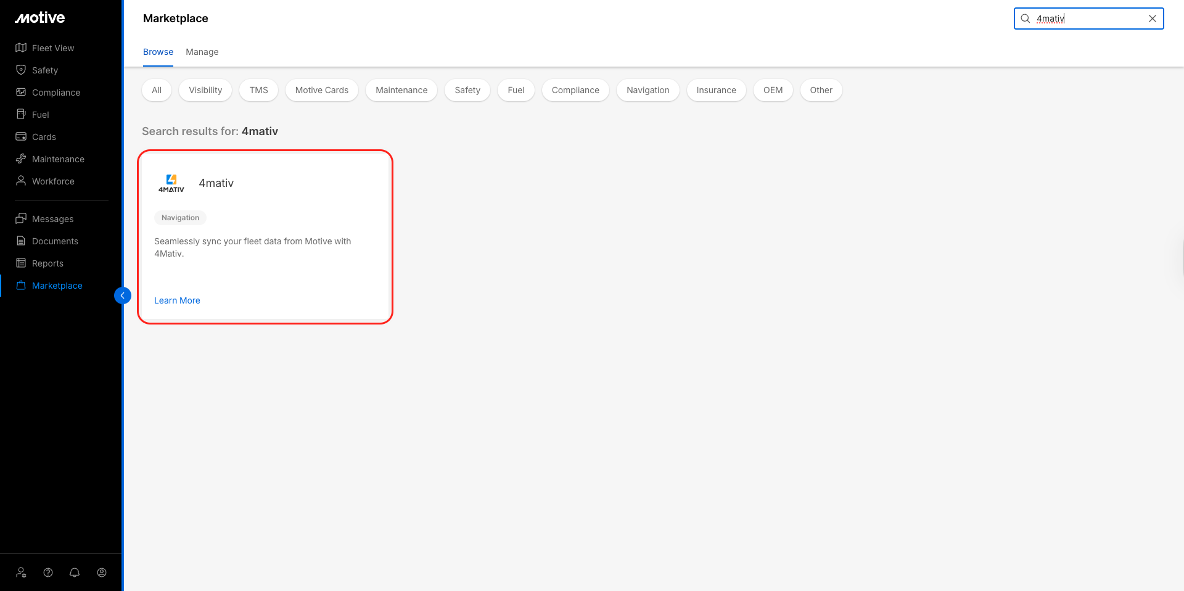This screenshot has height=591, width=1184.
Task: Filter by Fuel category chip
Action: (516, 90)
